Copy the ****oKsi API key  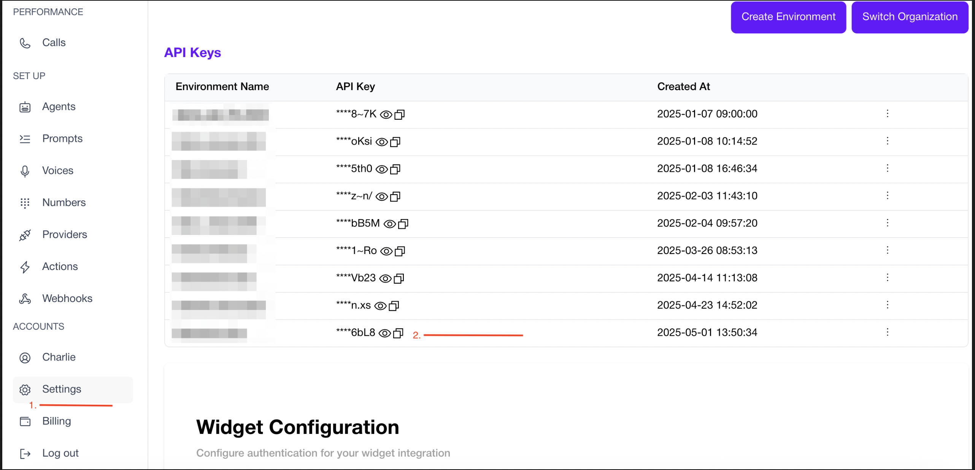tap(395, 142)
